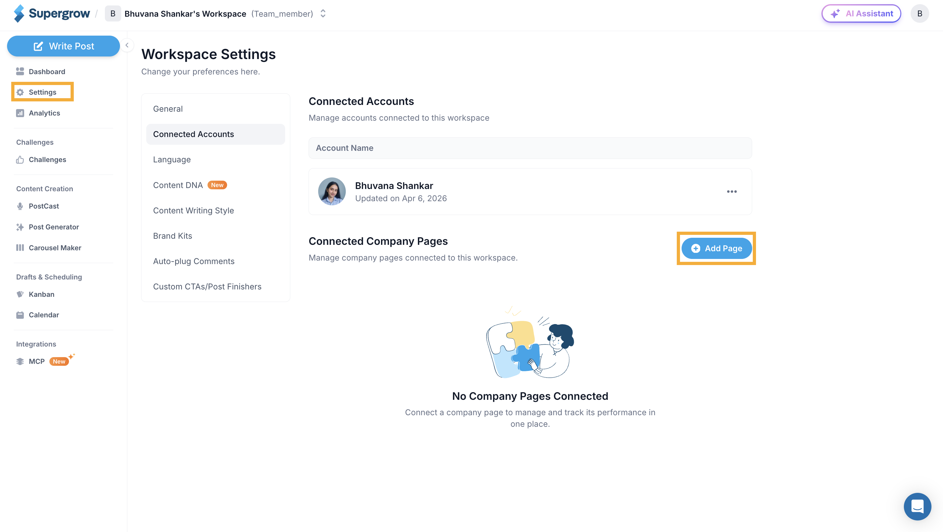Image resolution: width=943 pixels, height=532 pixels.
Task: Click the 'No Company Pages Connected' heading
Action: coord(530,396)
